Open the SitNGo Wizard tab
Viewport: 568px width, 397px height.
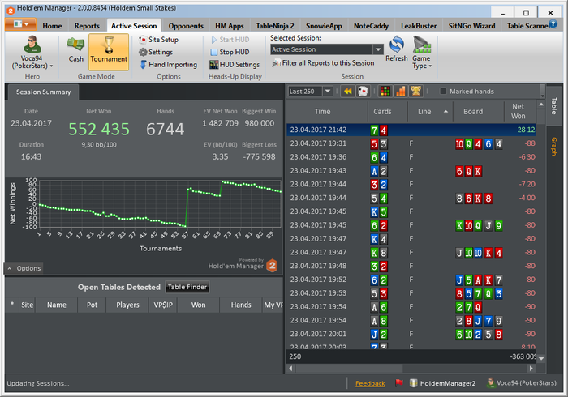[471, 26]
